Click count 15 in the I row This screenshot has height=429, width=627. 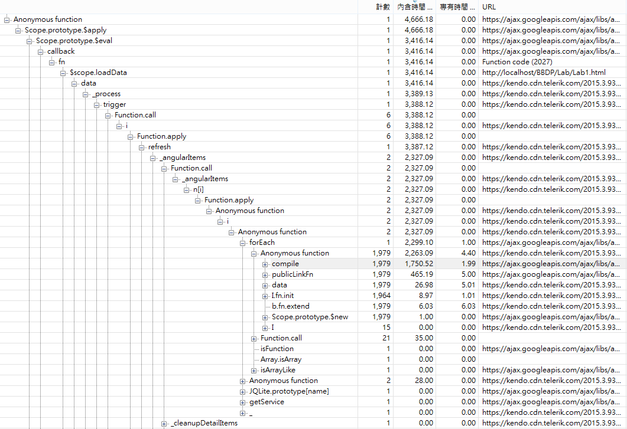coord(386,328)
